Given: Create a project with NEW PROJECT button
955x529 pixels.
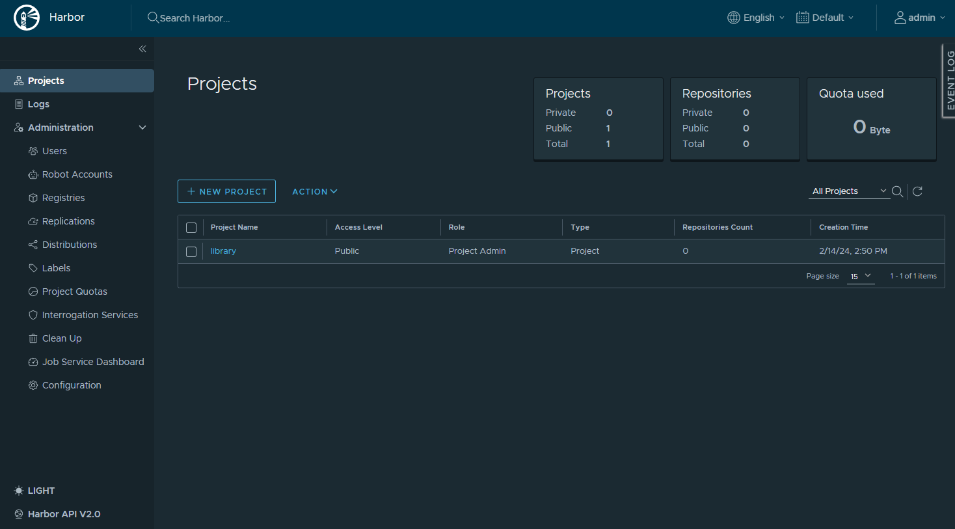Looking at the screenshot, I should [x=226, y=191].
